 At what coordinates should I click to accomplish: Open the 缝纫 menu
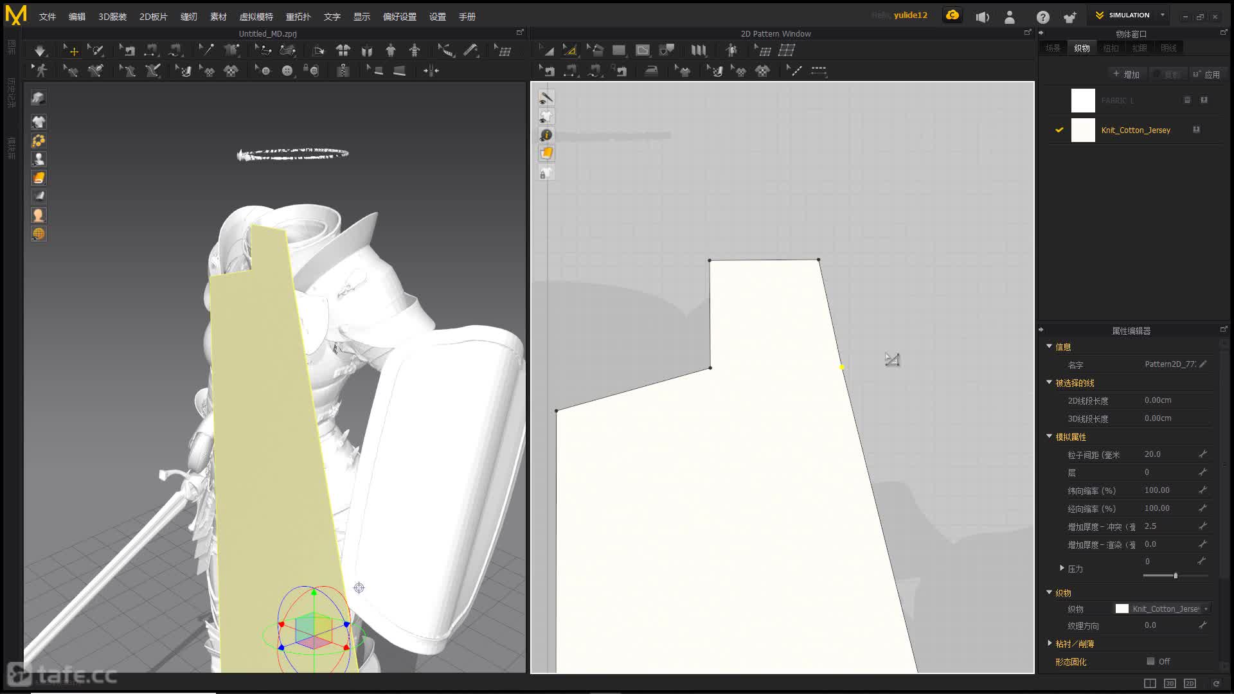(x=189, y=17)
